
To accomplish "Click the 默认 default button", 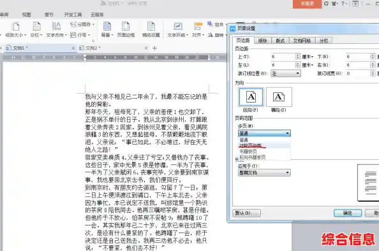I will [x=246, y=213].
